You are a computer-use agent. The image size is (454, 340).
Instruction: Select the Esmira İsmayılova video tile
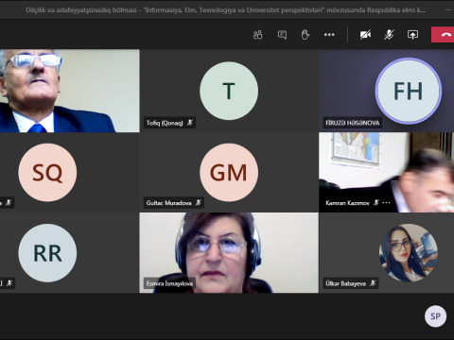229,253
